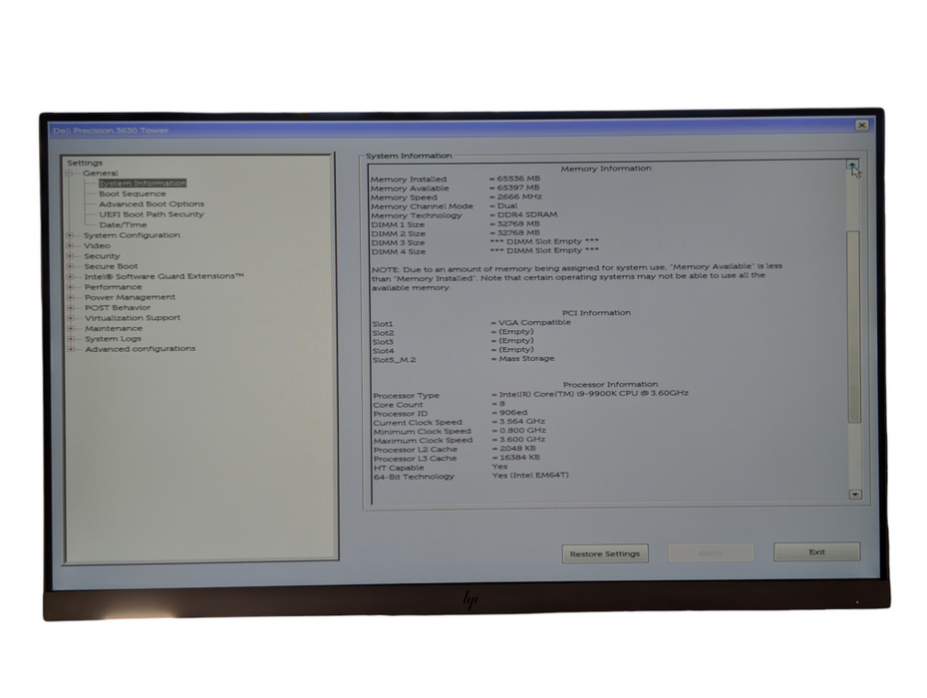This screenshot has width=927, height=698.
Task: Click plus icon beside Maintenance
Action: [x=70, y=328]
